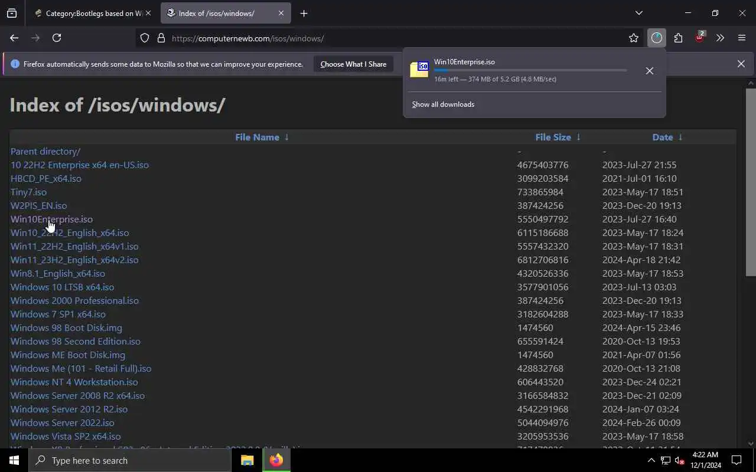Screen dimensions: 756x472
Task: Download Win10_22H2_English_x64.iso
Action: [70, 233]
